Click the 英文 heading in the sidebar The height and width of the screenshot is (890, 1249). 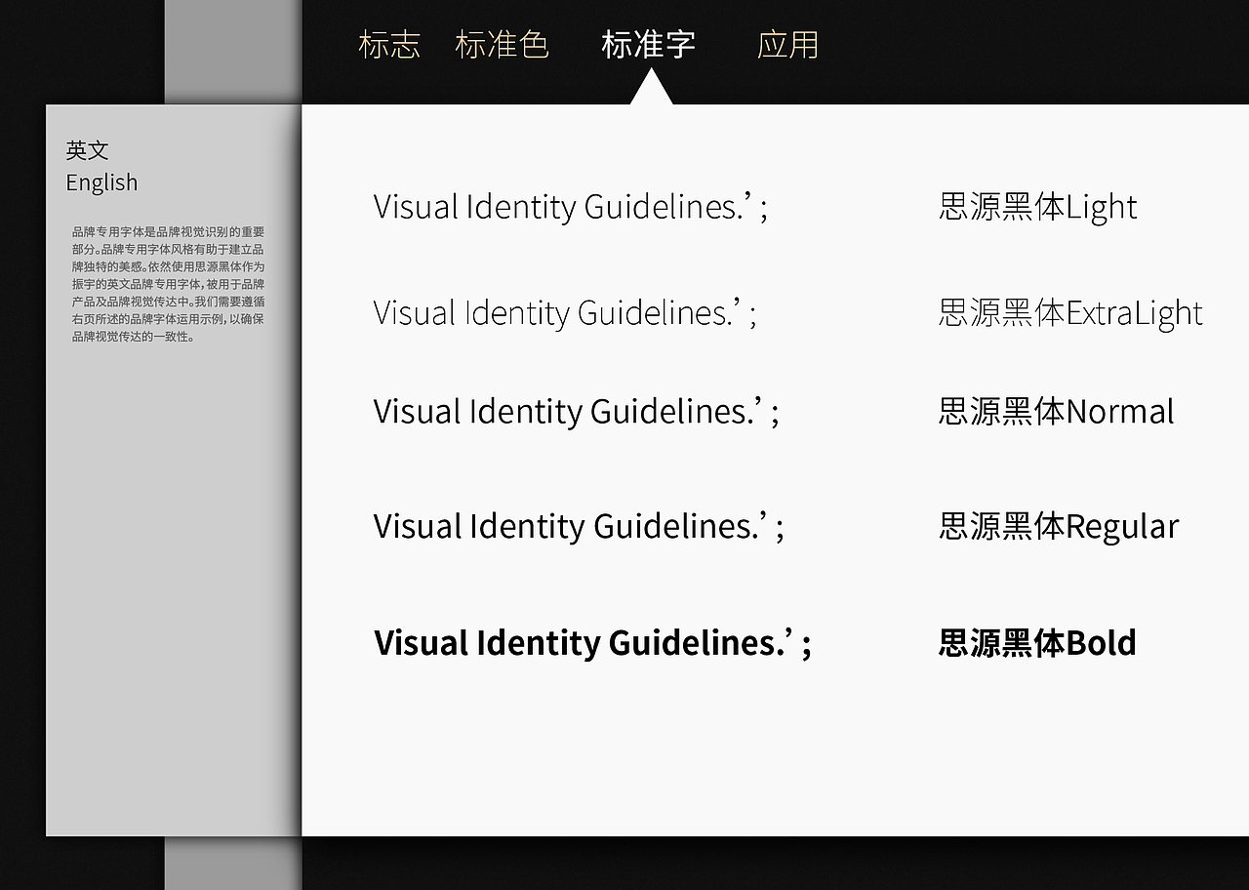point(87,150)
